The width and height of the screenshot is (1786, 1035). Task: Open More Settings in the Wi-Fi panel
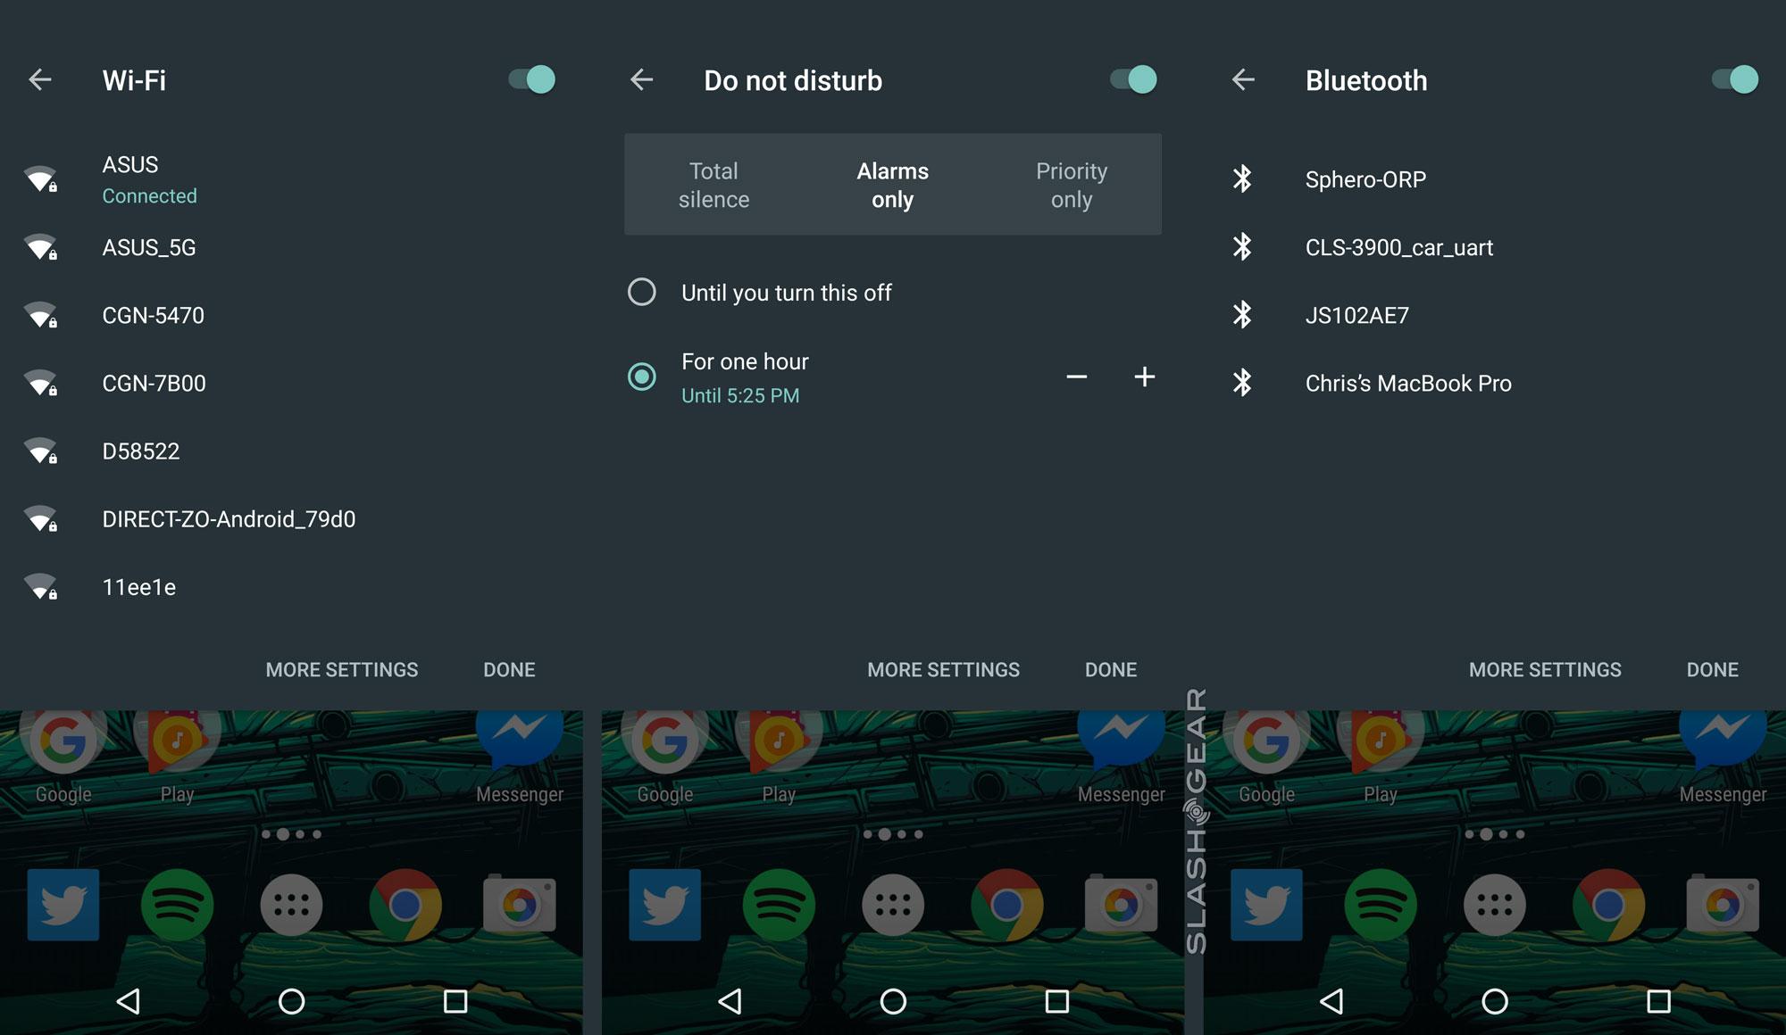pos(342,669)
